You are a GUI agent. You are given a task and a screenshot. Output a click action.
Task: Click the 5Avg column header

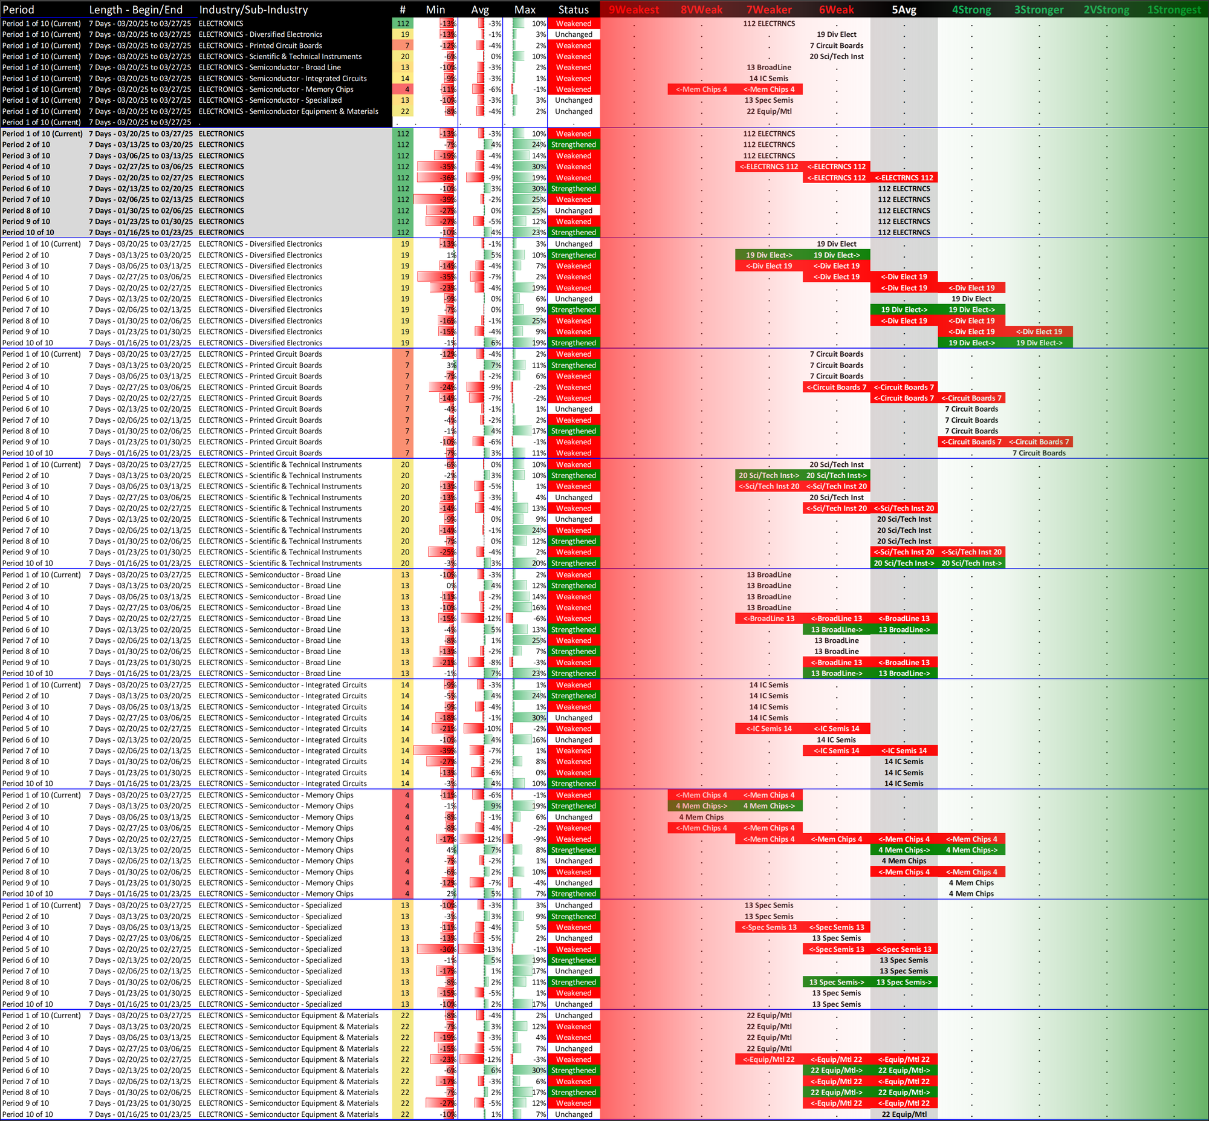click(x=903, y=10)
